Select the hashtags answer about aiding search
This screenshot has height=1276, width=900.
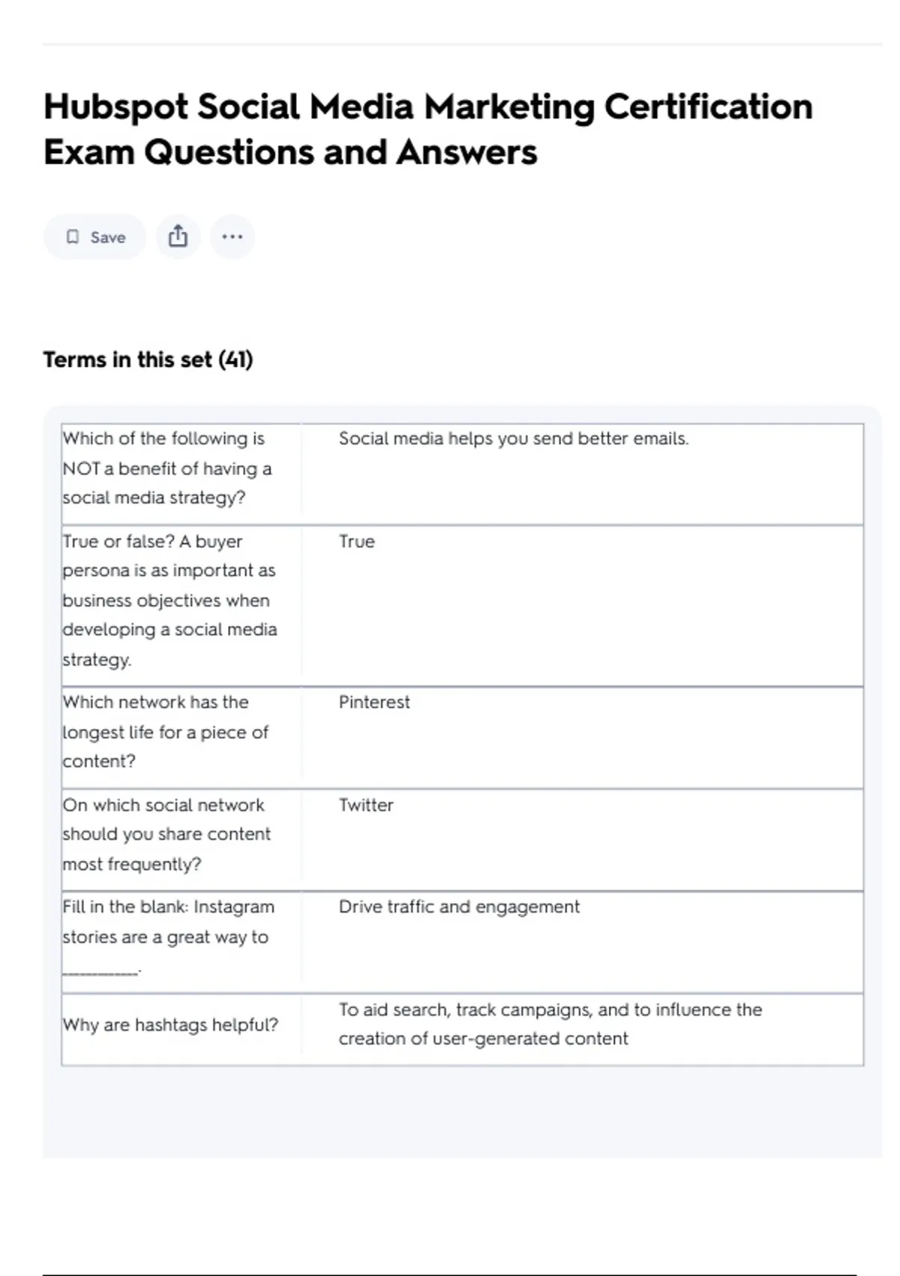(550, 1025)
